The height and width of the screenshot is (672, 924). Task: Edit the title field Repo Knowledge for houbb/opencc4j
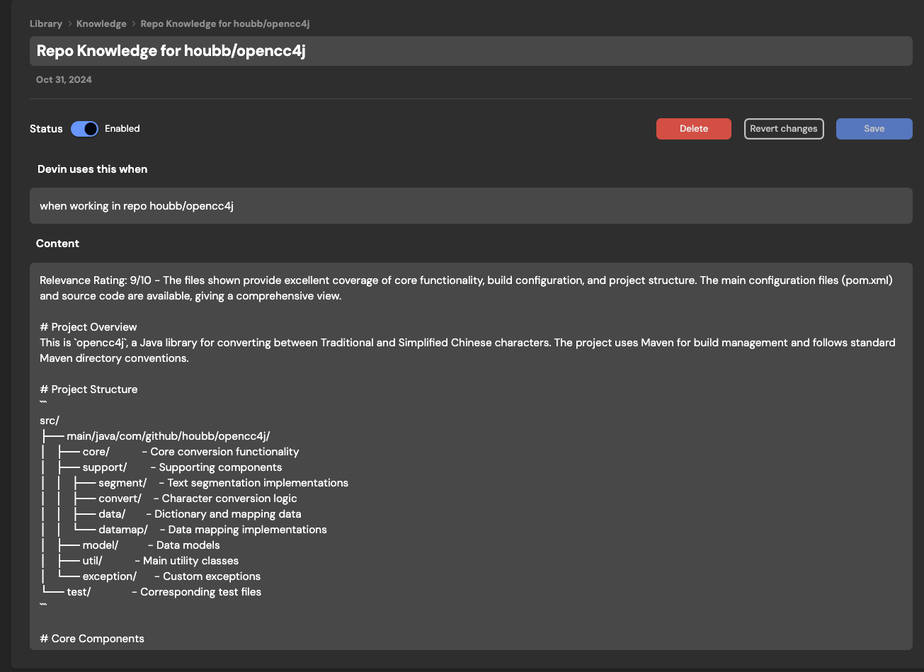click(x=471, y=51)
